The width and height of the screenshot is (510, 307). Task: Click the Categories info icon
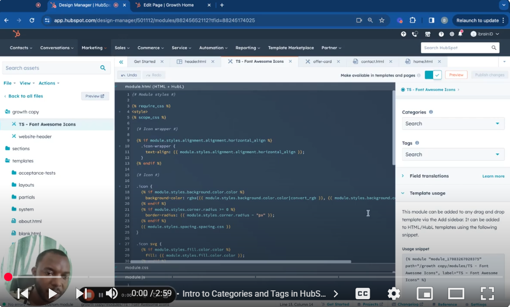click(431, 112)
